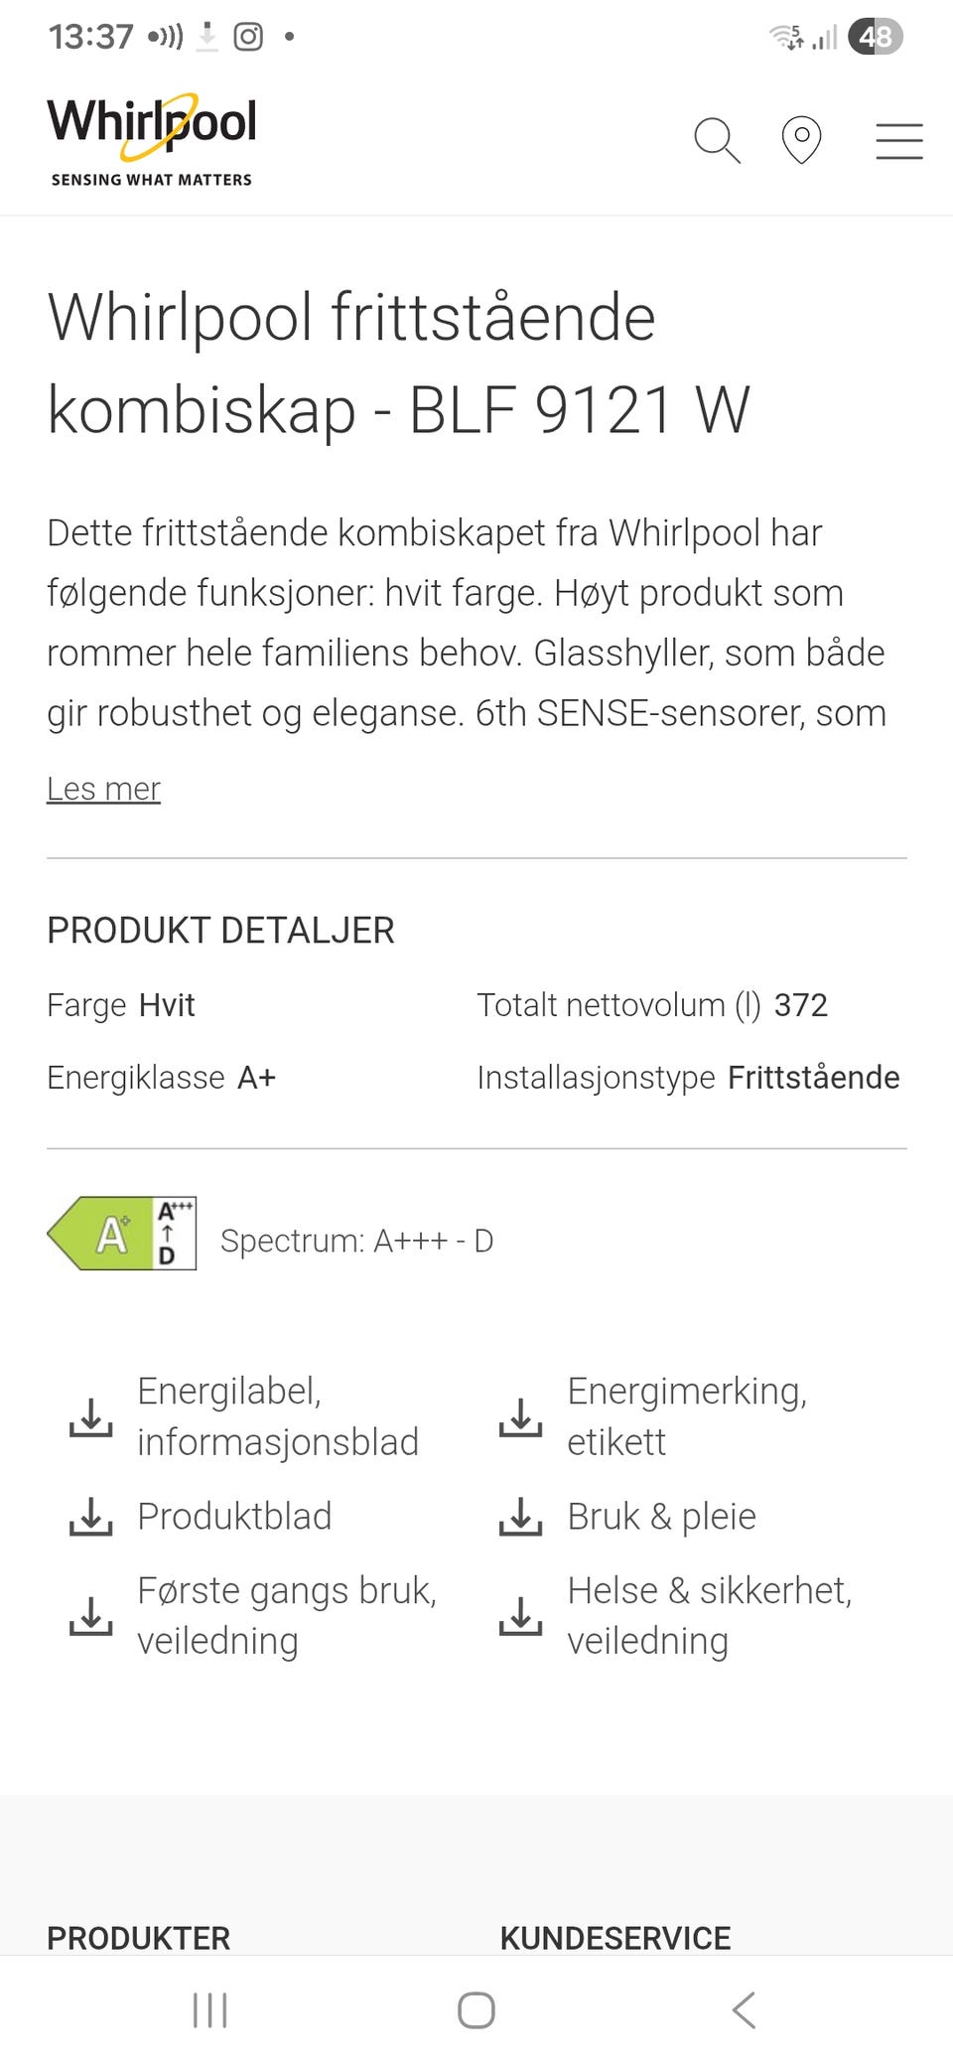Download the Produktblad document
This screenshot has width=953, height=2066.
point(234,1517)
